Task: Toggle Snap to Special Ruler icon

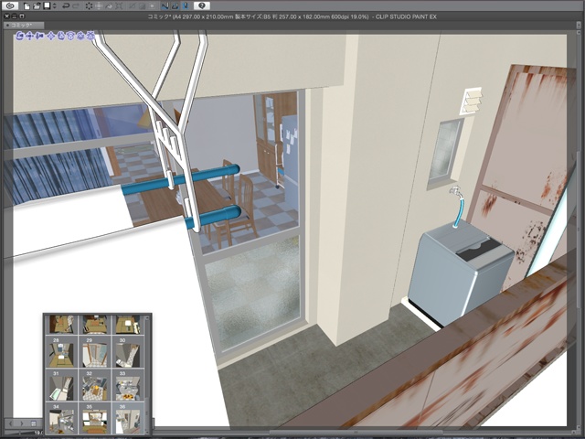Action: click(175, 5)
